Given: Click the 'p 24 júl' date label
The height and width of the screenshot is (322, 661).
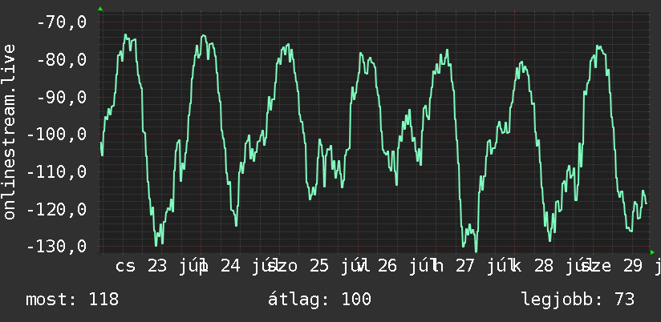Looking at the screenshot, I should point(241,267).
